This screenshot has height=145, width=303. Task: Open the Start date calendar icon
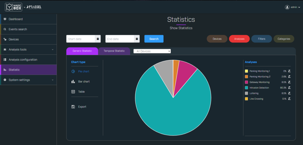click(97, 39)
